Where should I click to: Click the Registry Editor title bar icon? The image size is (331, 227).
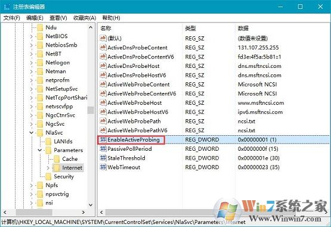click(7, 7)
